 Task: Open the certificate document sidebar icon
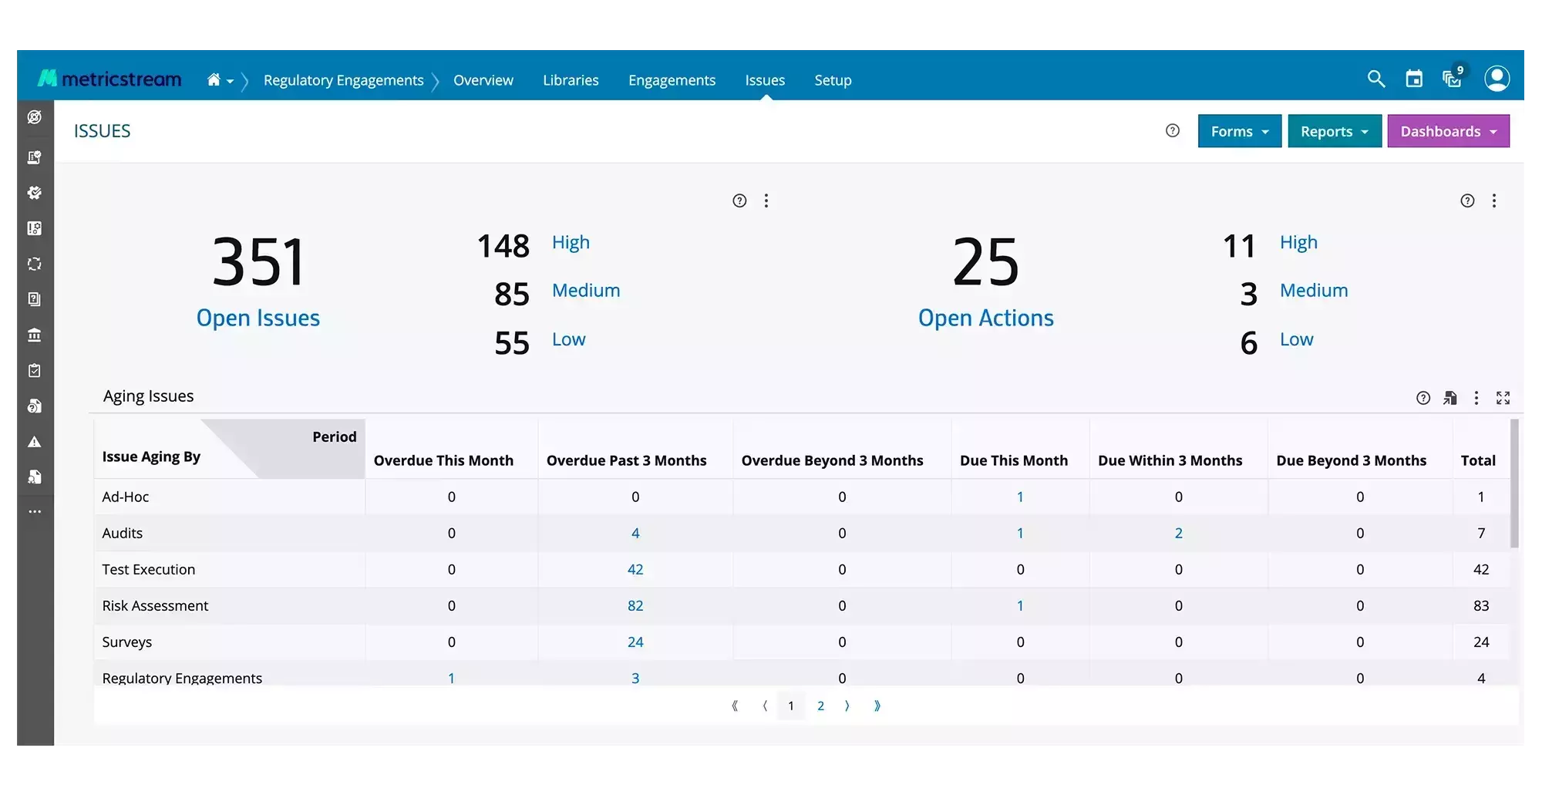[x=35, y=157]
